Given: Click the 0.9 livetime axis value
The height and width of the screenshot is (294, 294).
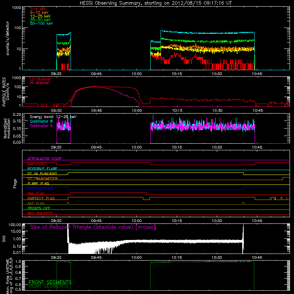Looking at the screenshot, I should (19, 266).
